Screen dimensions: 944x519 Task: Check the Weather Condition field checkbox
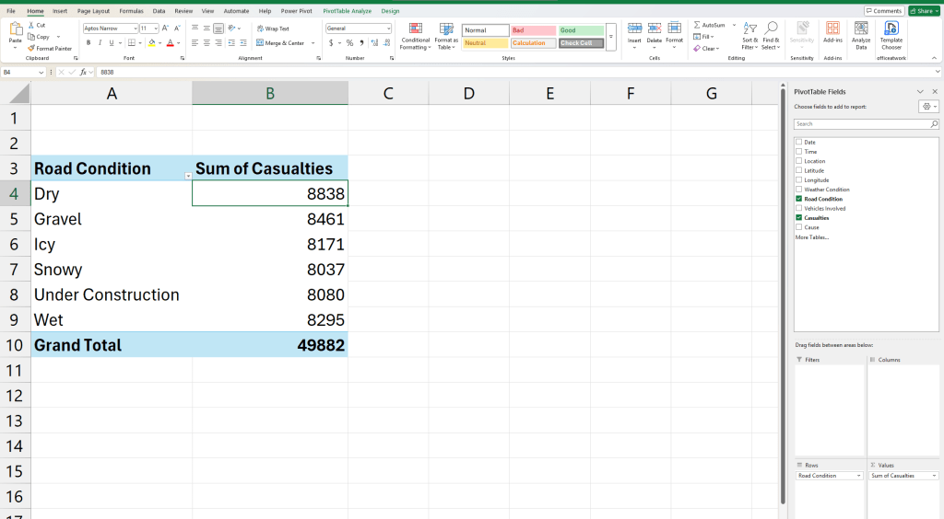(x=798, y=190)
